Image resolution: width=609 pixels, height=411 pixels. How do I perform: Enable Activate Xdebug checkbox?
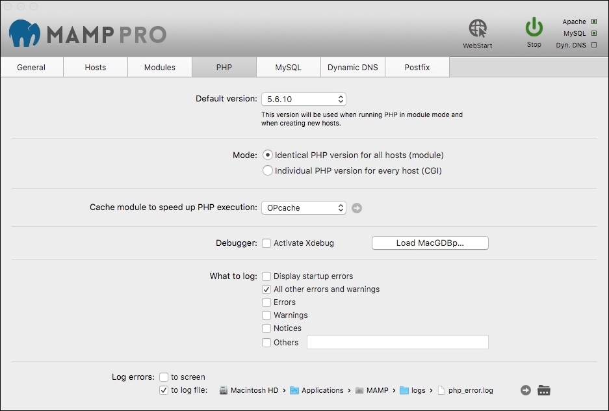266,243
